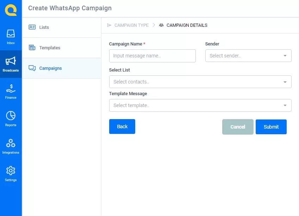Open Reports pie chart icon
This screenshot has width=299, height=216.
point(11,116)
